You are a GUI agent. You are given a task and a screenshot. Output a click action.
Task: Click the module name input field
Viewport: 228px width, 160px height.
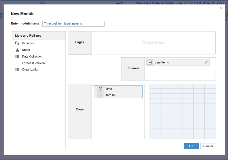coord(73,23)
